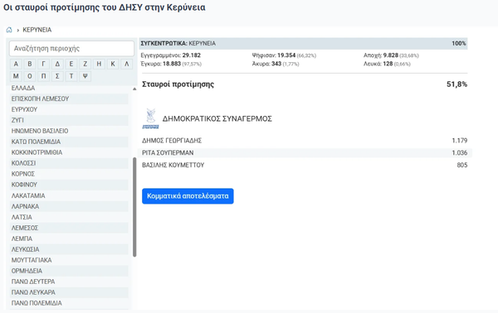The height and width of the screenshot is (313, 498).
Task: Select ΠΑΝΩ ΠΟΛΕΜΙΔΙΑ area
Action: pos(69,303)
